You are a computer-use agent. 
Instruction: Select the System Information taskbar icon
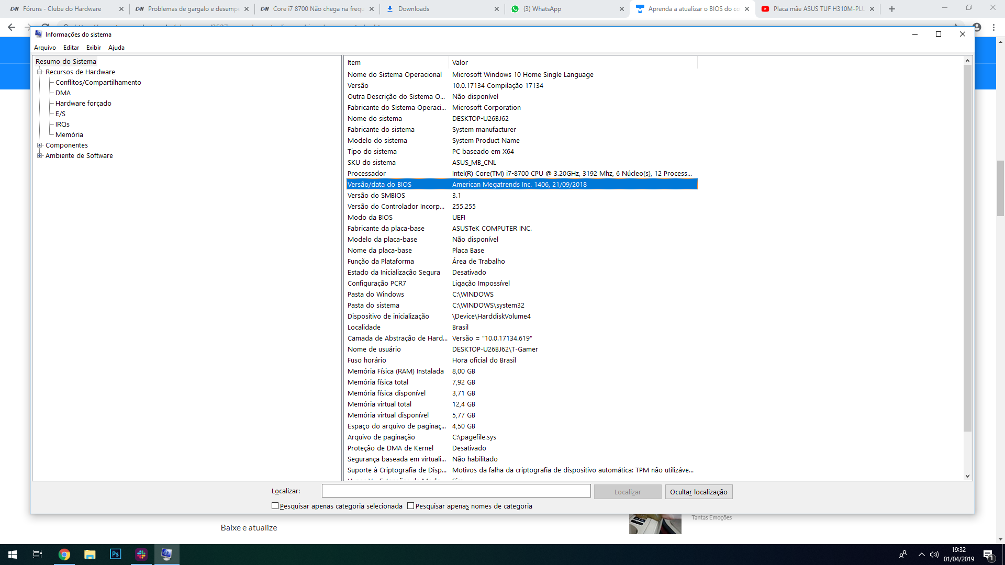tap(167, 555)
